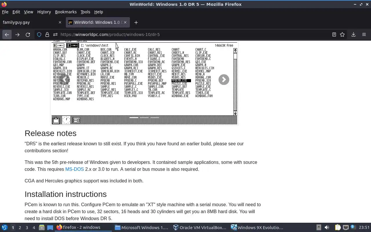Open the network status tray icon
The height and width of the screenshot is (232, 371).
pos(345,227)
